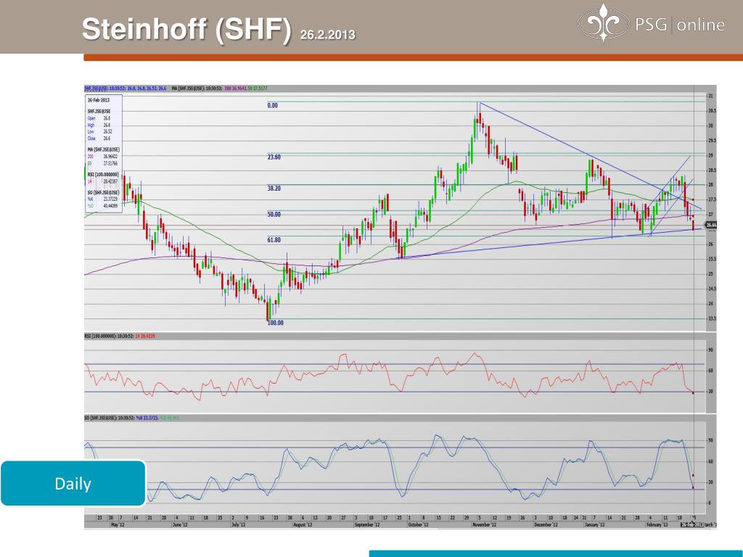Click the MA (SHF.JSE@JSE) heading in data box
The height and width of the screenshot is (557, 743).
103,149
